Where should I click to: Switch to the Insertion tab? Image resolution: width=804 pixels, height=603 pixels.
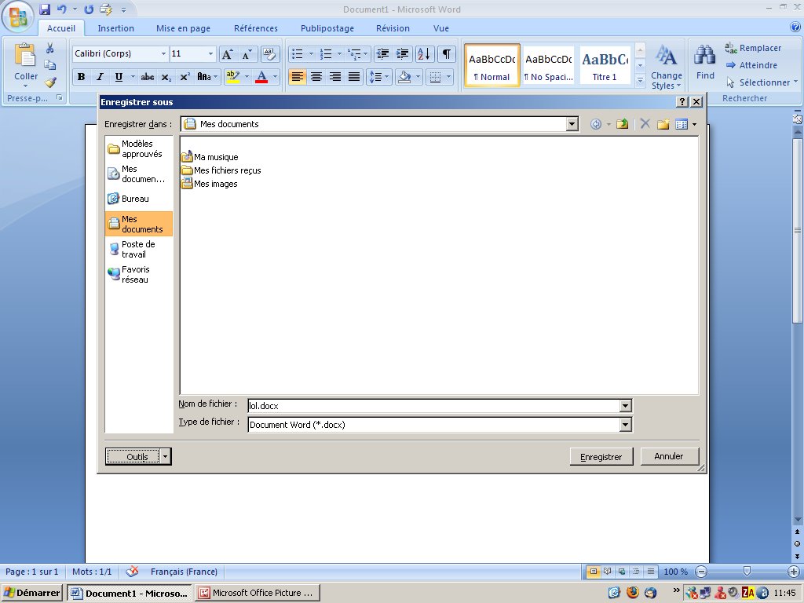pos(116,28)
